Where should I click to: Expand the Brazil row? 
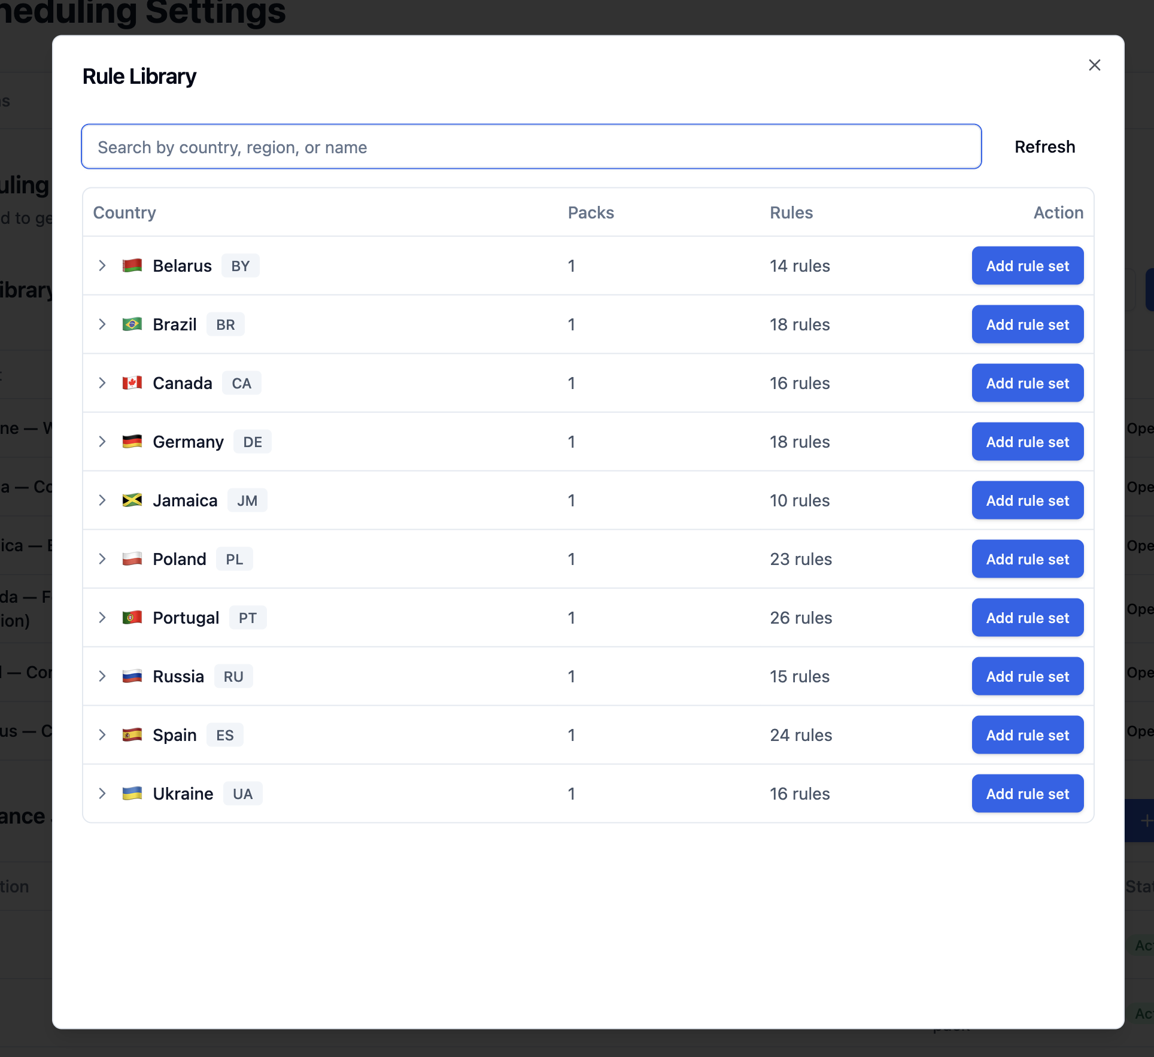pyautogui.click(x=102, y=324)
